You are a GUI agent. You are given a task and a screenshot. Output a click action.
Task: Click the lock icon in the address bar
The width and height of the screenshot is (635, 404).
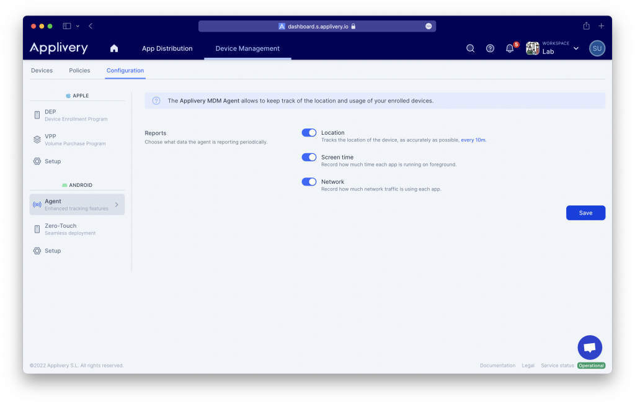353,26
